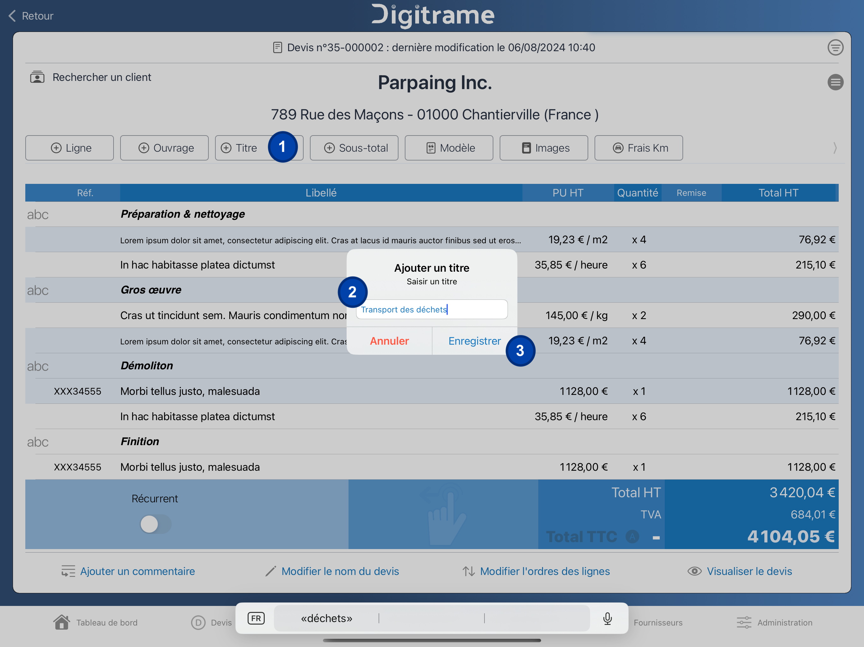Open the Administration tab
Viewport: 864px width, 647px height.
[775, 622]
